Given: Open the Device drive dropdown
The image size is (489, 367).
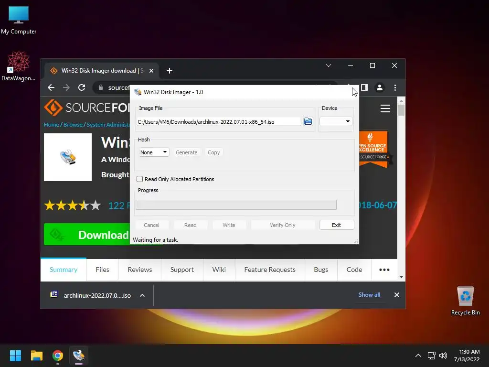Looking at the screenshot, I should tap(336, 121).
